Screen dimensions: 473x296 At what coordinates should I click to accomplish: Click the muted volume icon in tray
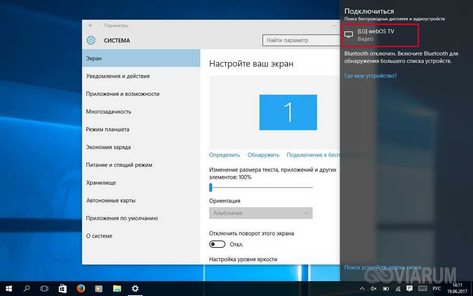tap(374, 289)
